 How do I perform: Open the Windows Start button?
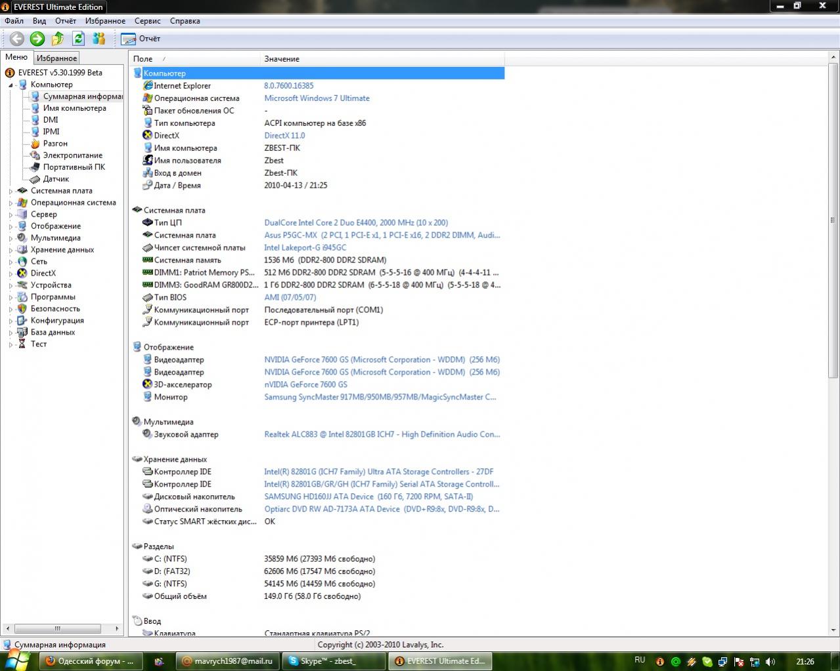(16, 661)
